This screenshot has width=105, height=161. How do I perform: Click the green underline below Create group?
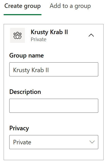pos(22,15)
